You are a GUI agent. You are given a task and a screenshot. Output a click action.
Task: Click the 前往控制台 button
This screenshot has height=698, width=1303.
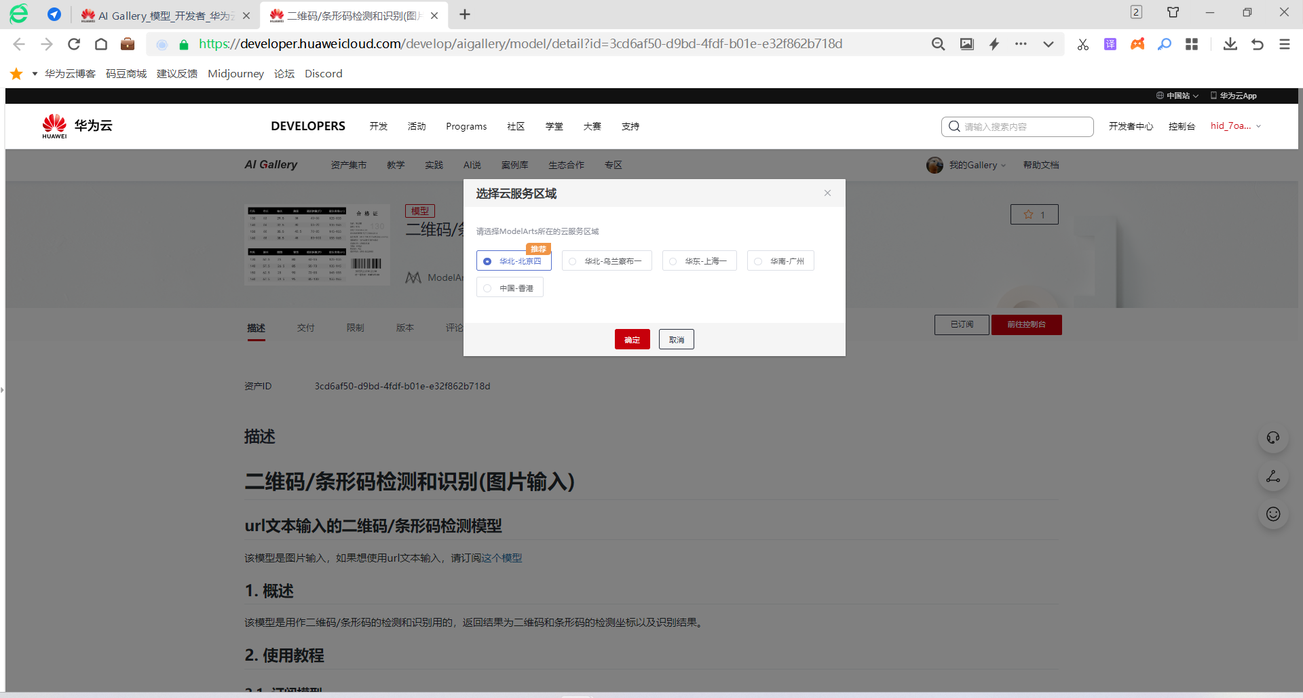pos(1027,325)
